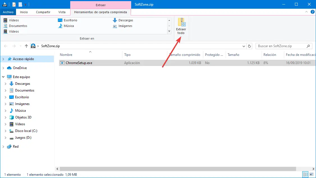
Task: Go up one folder level
Action: click(x=26, y=46)
